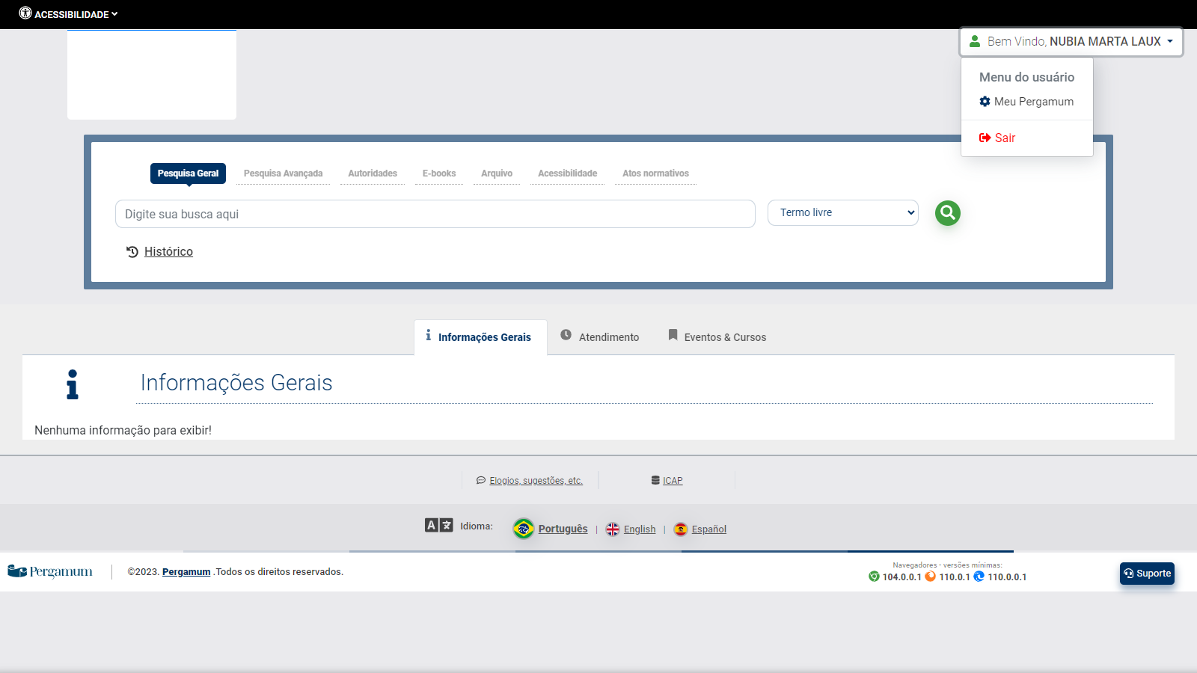Switch to the Pesquisa Avançada tab

[x=283, y=173]
